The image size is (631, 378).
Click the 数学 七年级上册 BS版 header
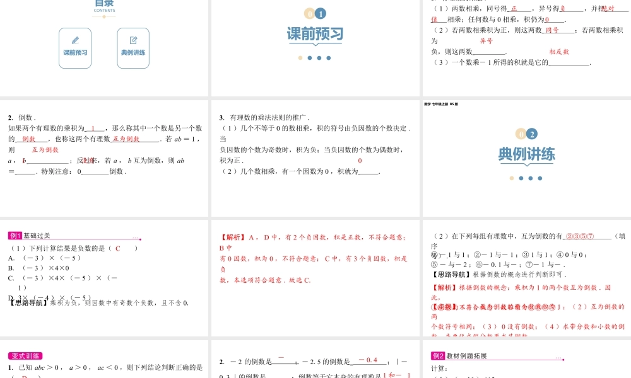coord(440,104)
